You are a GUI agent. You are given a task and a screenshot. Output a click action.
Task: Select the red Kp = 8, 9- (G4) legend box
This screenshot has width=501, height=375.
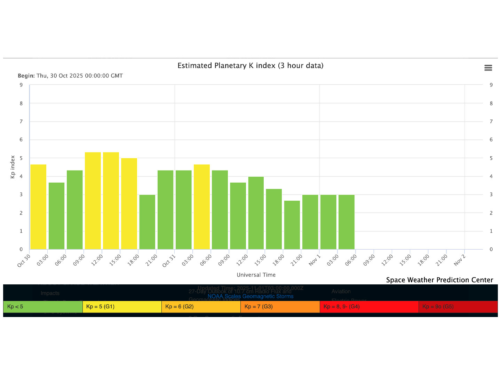[x=369, y=307]
